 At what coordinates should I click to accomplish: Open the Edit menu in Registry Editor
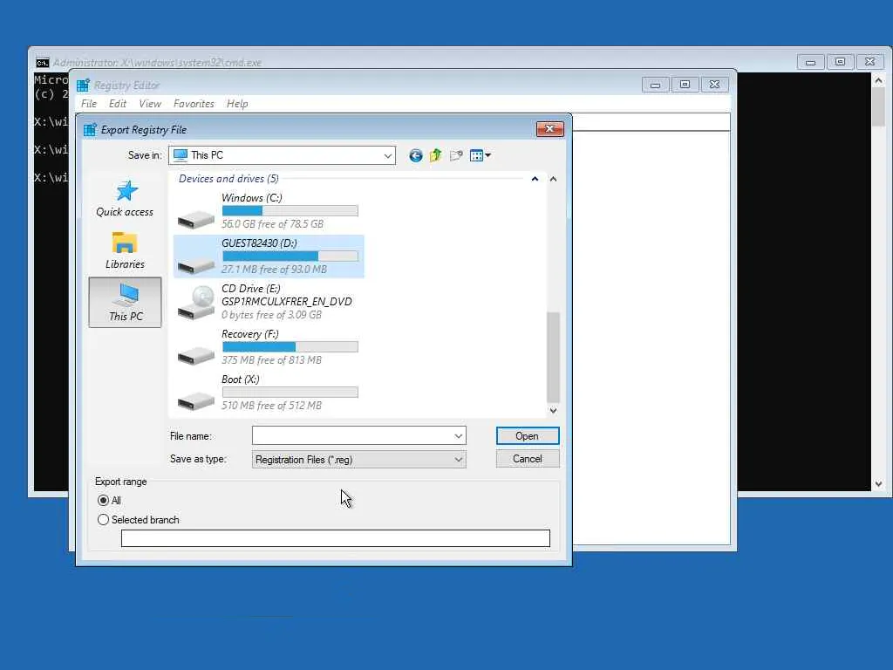click(118, 104)
